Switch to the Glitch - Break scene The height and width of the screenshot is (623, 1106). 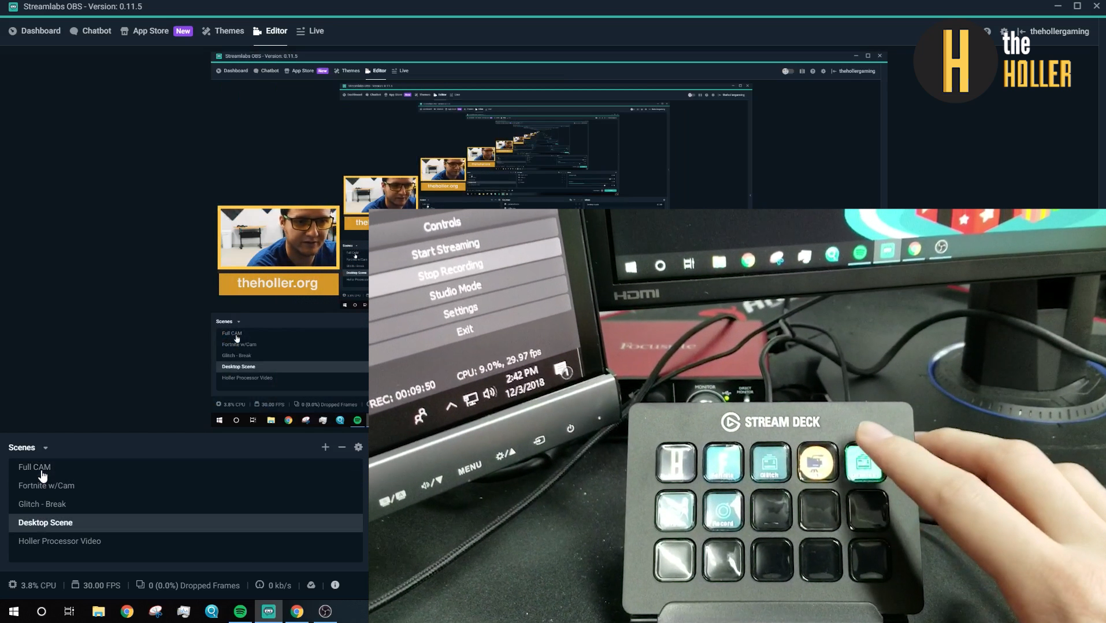(x=42, y=504)
